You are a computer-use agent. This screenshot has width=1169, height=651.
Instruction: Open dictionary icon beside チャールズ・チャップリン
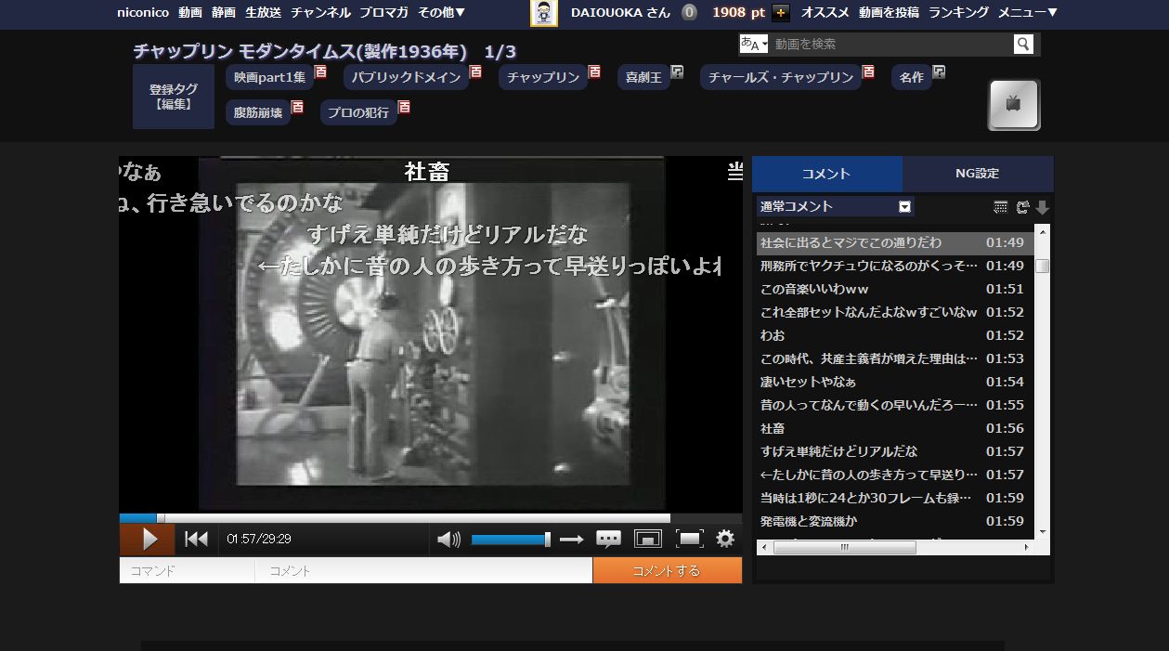pyautogui.click(x=868, y=72)
